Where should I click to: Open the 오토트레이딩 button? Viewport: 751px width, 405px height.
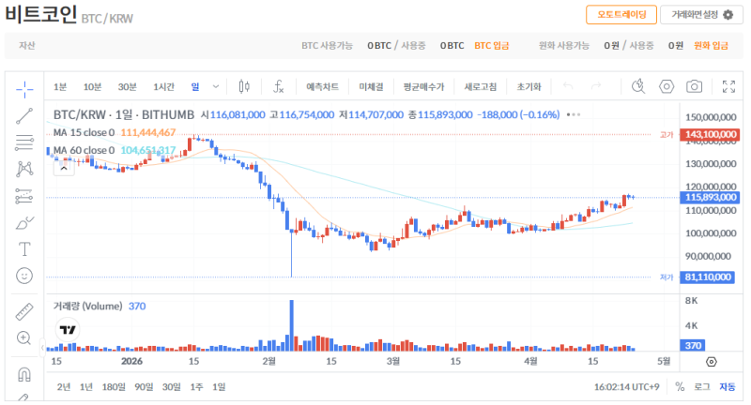tap(621, 15)
